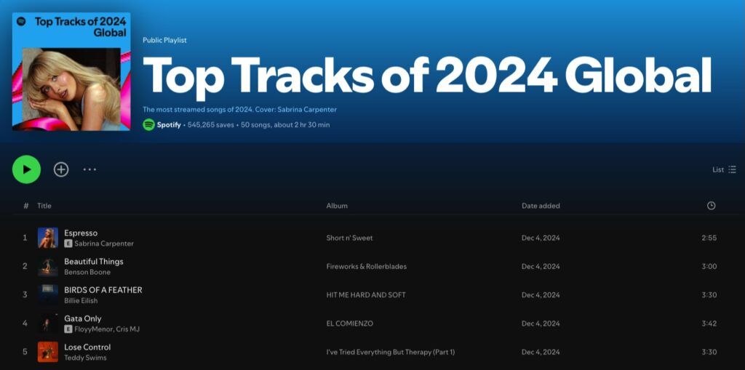This screenshot has height=370, width=745.
Task: Select BIRDS OF A FEATHER track title
Action: [x=103, y=290]
